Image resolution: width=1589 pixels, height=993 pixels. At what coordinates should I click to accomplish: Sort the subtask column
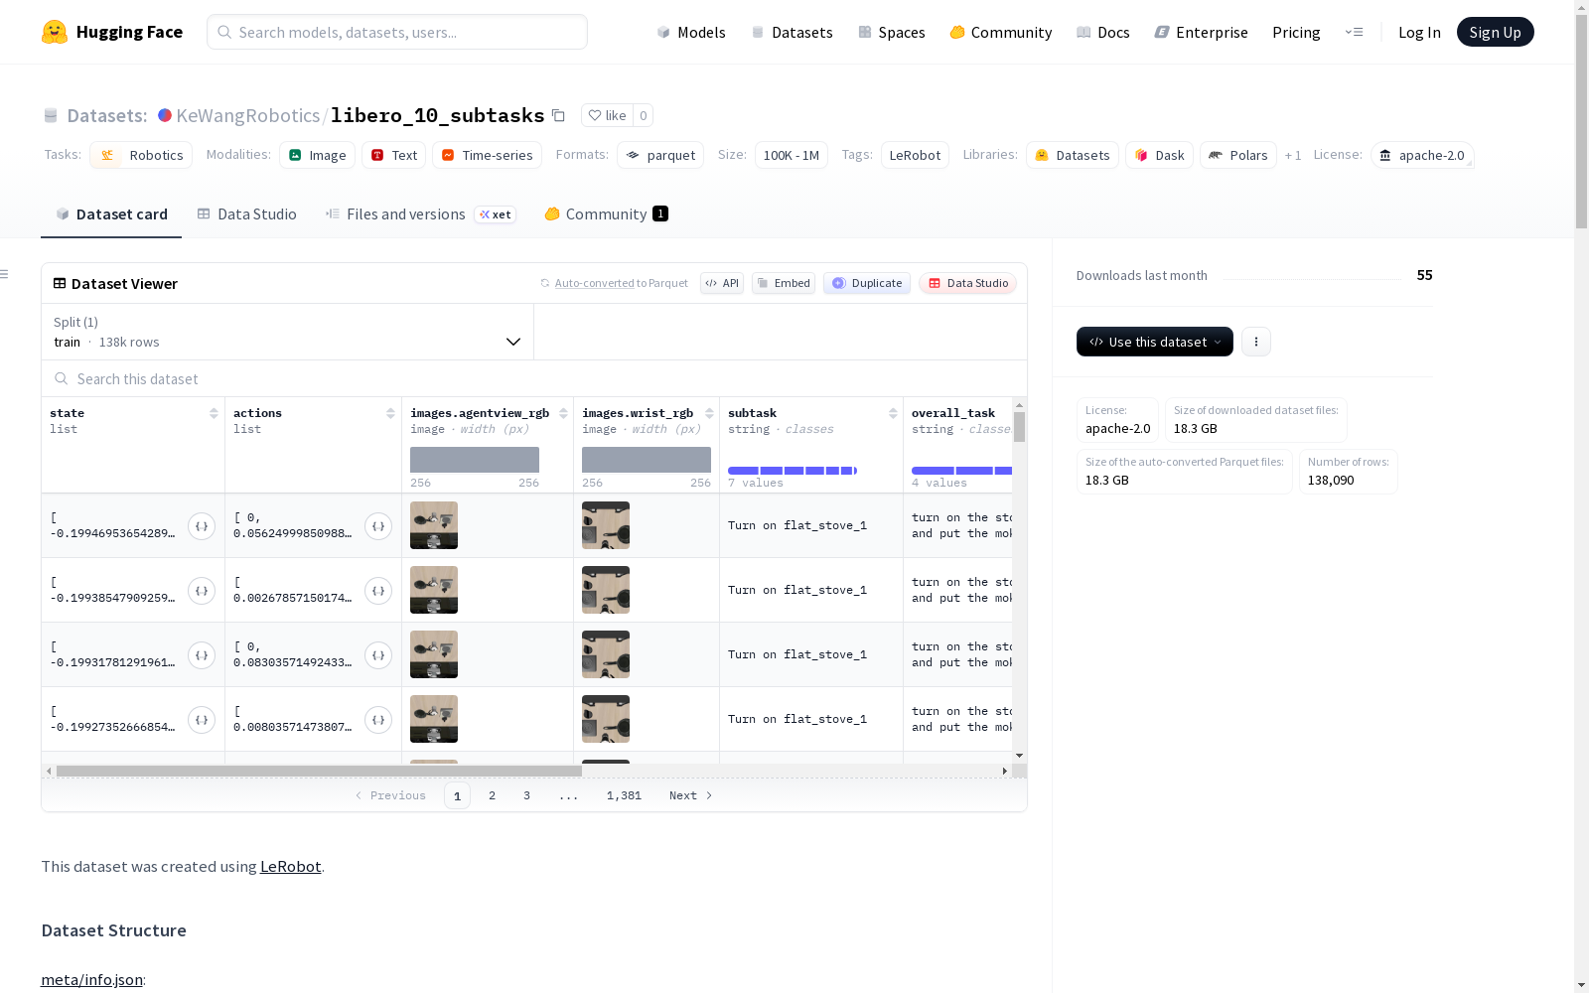[893, 413]
